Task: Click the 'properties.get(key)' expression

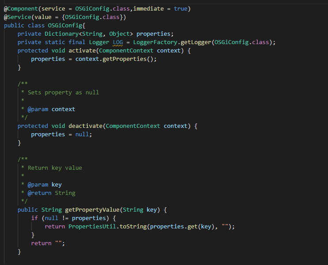Action: click(182, 227)
